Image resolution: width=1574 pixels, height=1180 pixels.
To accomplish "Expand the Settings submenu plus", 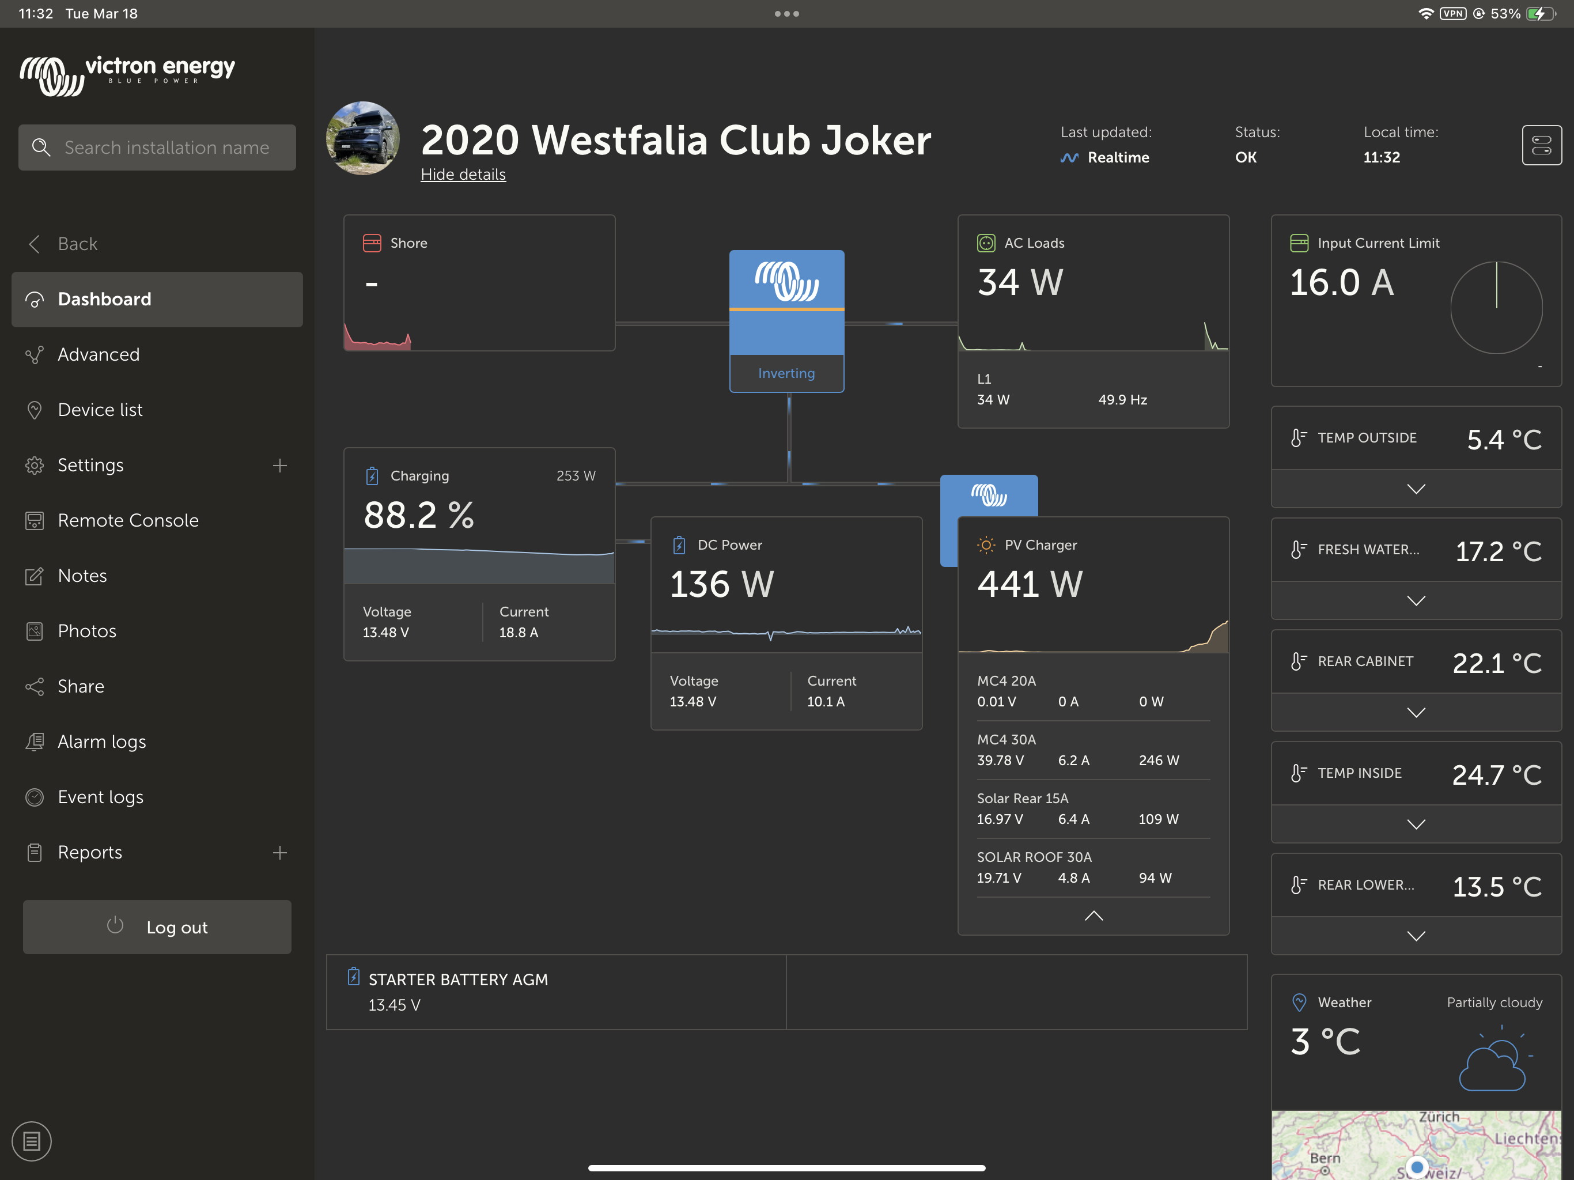I will pos(279,466).
